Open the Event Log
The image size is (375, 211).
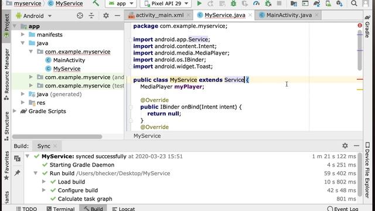pyautogui.click(x=343, y=209)
